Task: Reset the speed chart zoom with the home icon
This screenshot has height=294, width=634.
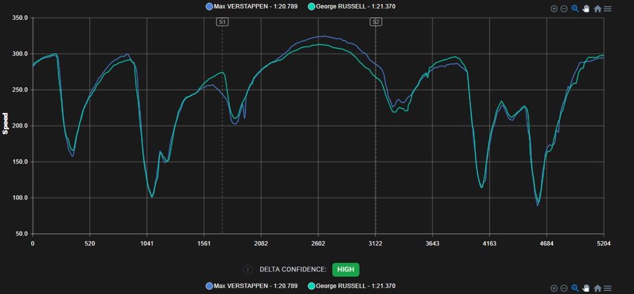Action: pos(597,8)
